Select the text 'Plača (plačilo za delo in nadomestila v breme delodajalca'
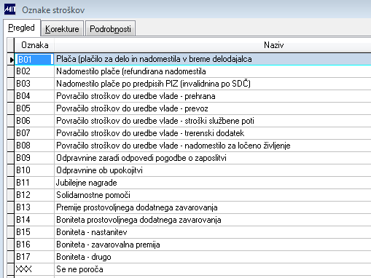Viewport: 371px width, 278px height. click(154, 59)
